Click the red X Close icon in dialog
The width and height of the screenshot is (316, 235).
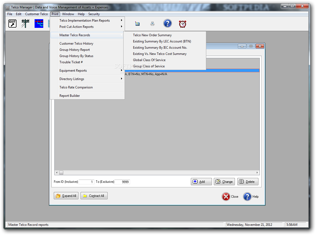(226, 197)
